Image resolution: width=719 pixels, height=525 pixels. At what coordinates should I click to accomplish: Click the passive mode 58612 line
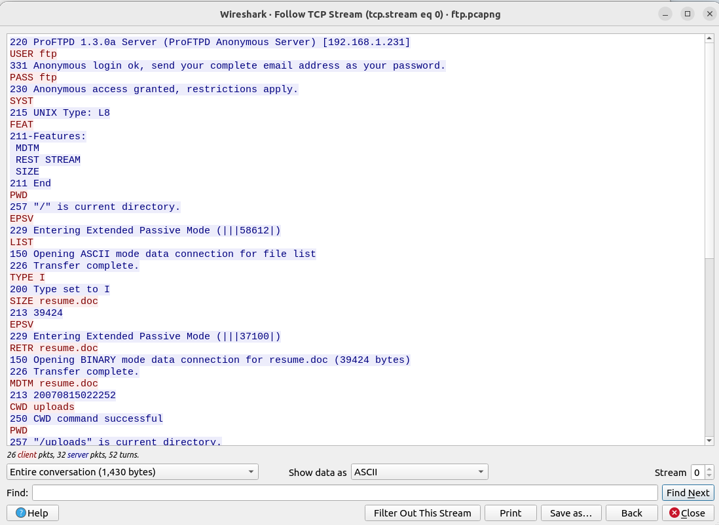[145, 230]
